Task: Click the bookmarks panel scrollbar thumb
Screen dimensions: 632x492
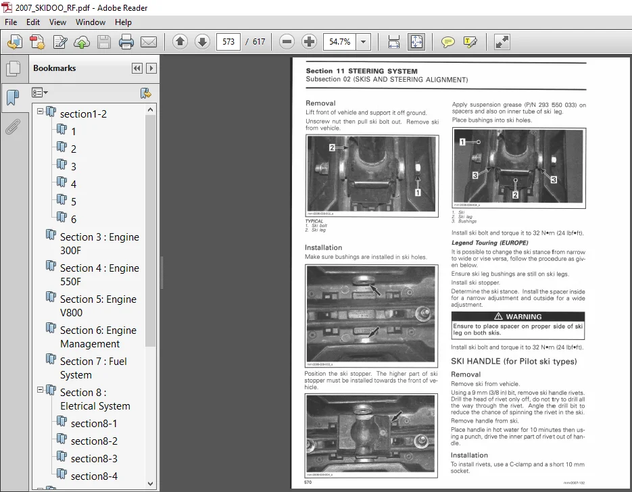Action: pos(150,230)
